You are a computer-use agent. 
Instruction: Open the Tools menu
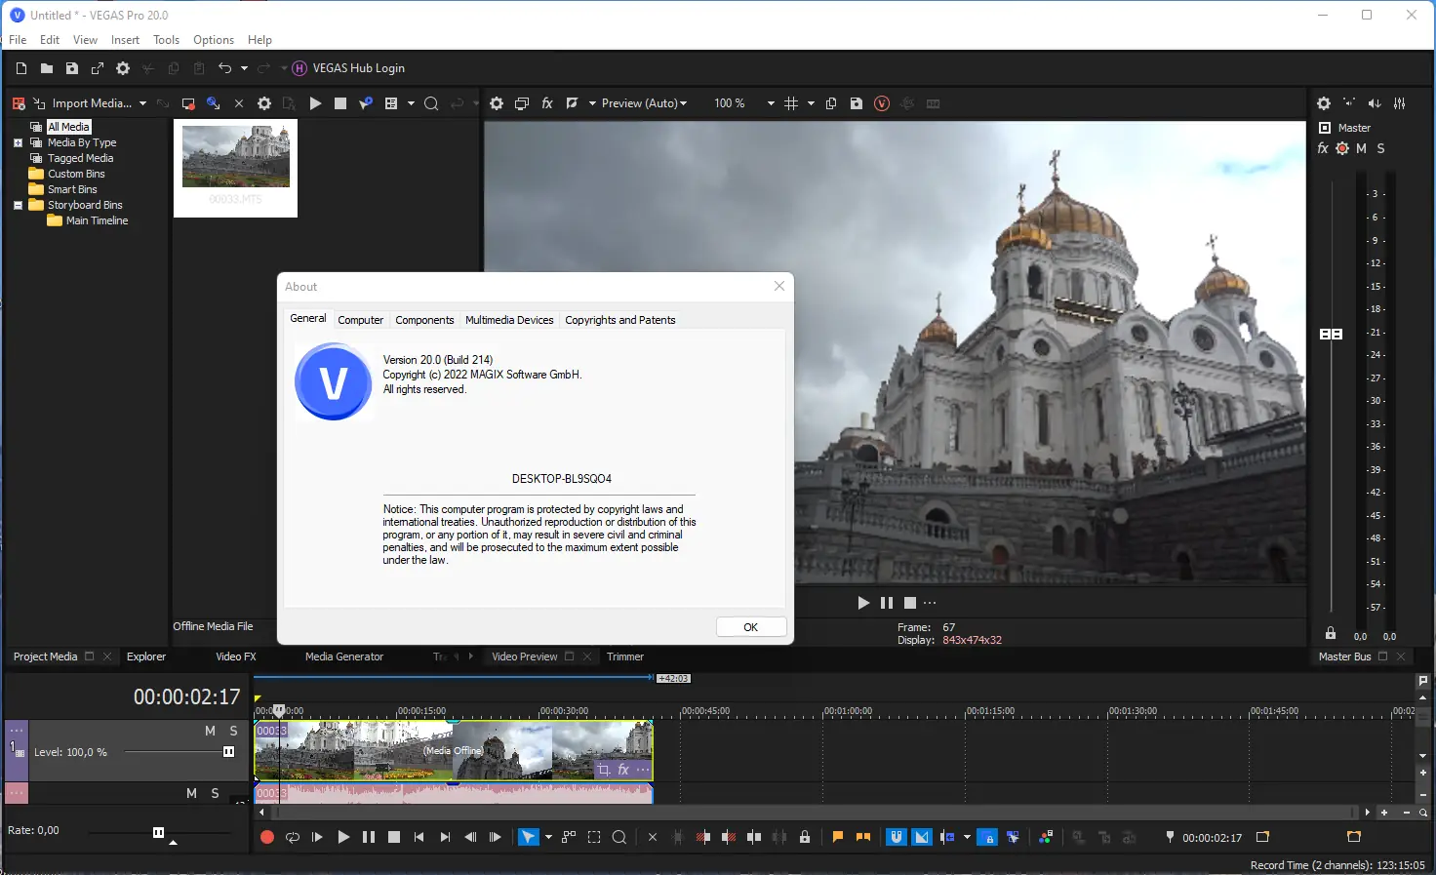pyautogui.click(x=166, y=40)
